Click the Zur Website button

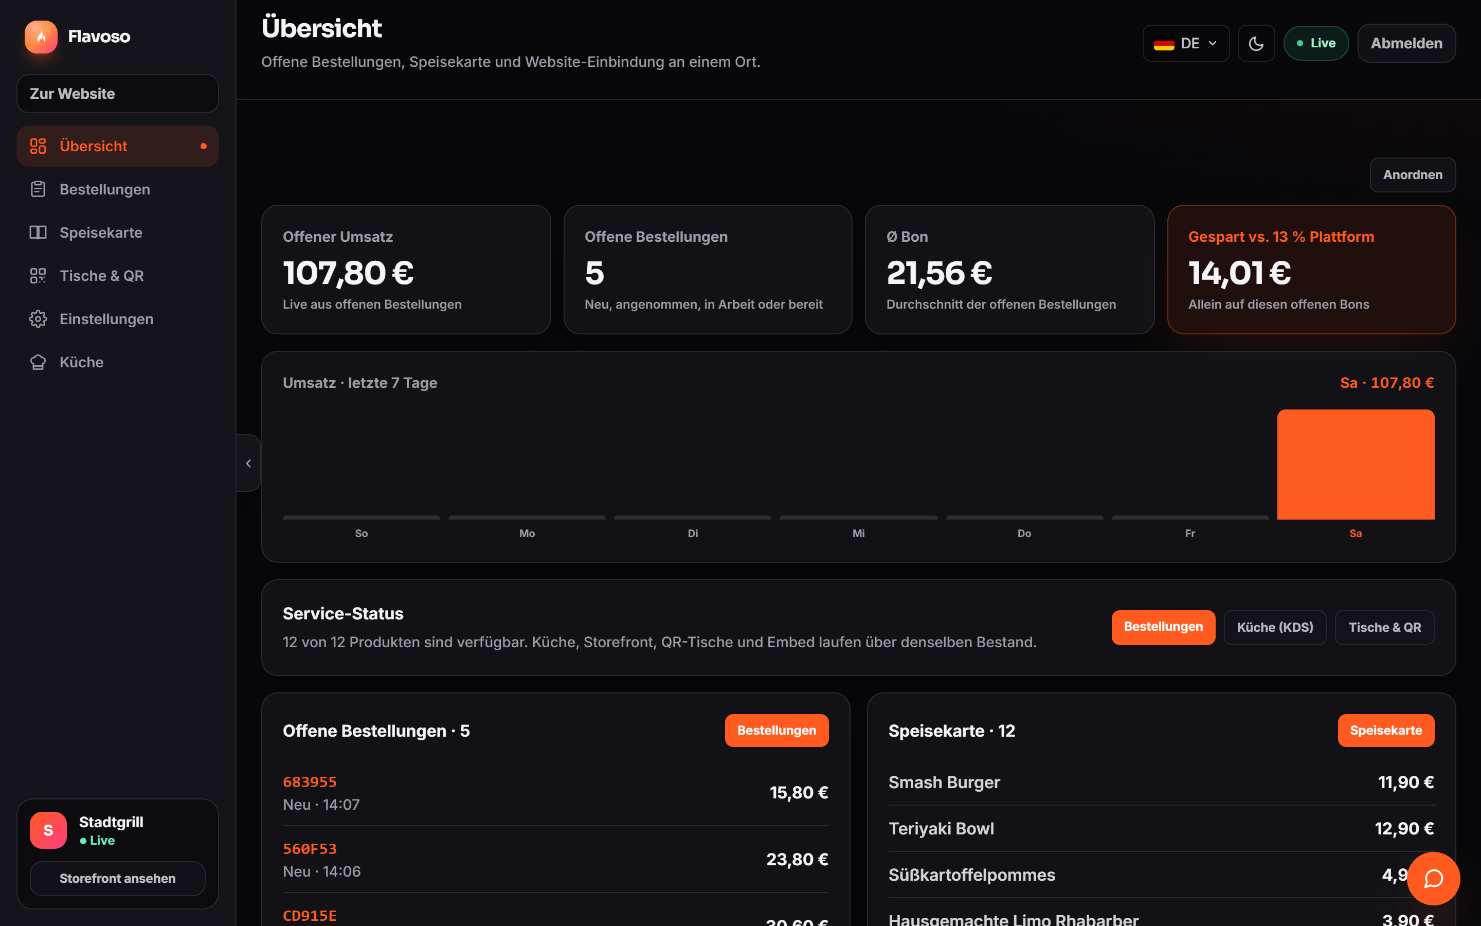(x=117, y=94)
